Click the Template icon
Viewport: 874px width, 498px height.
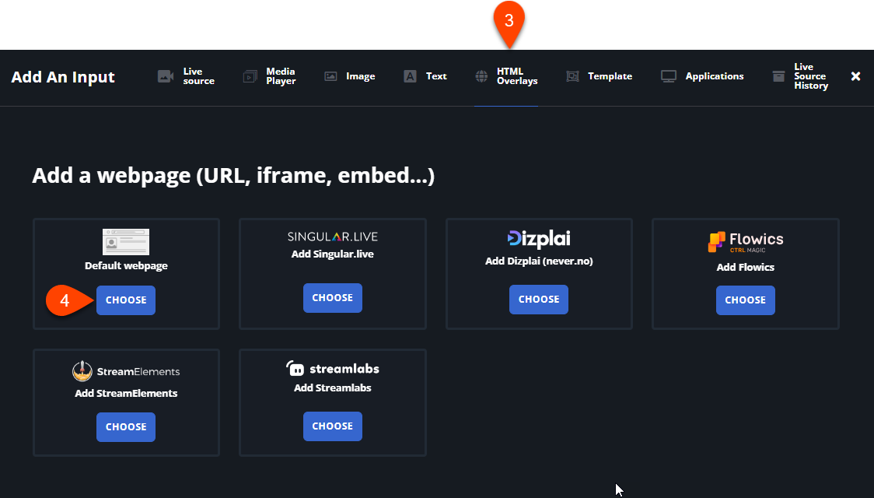click(572, 76)
